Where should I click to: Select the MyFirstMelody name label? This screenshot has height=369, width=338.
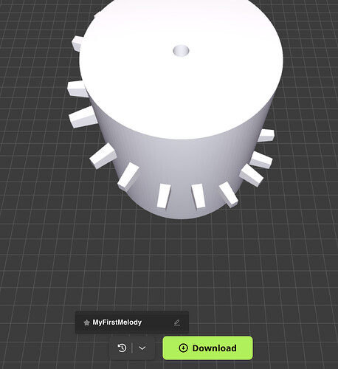click(x=117, y=323)
